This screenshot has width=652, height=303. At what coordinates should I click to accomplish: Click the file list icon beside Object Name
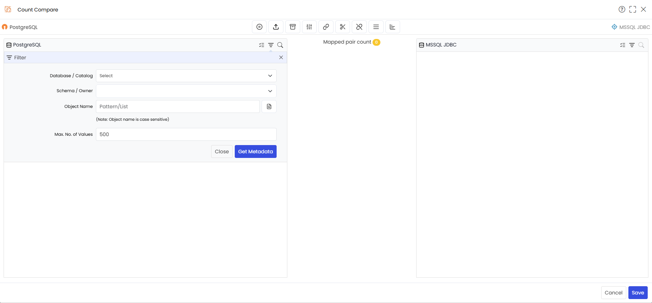pos(269,106)
